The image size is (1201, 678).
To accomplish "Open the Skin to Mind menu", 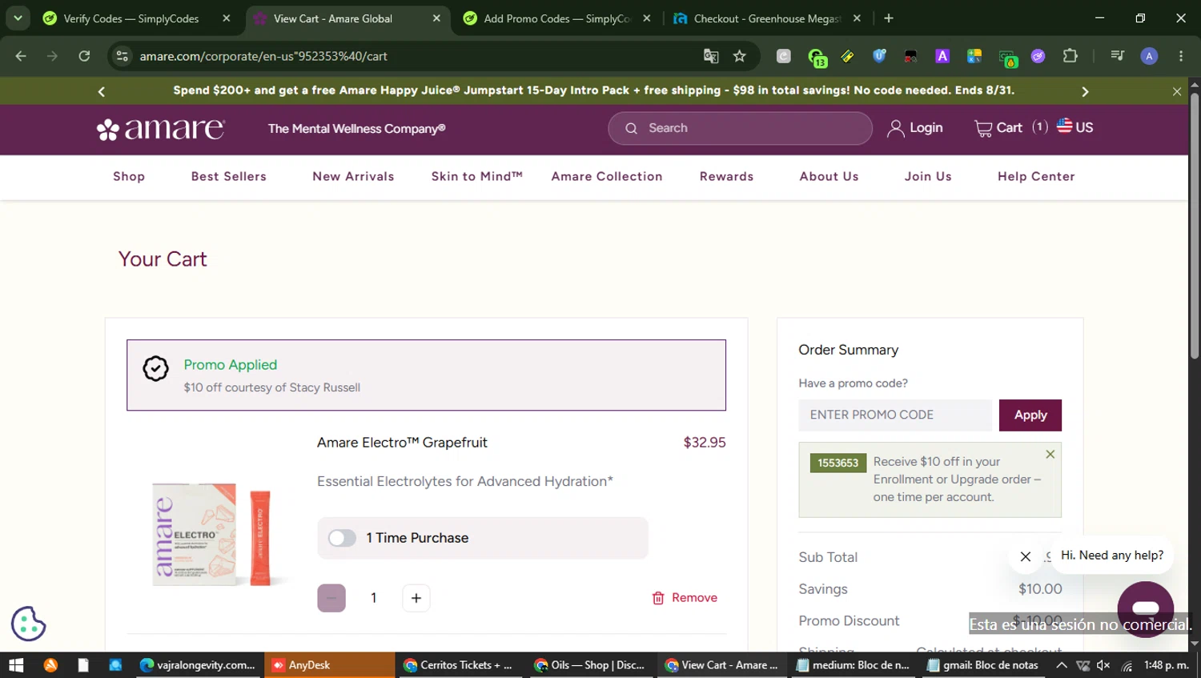I will (477, 177).
